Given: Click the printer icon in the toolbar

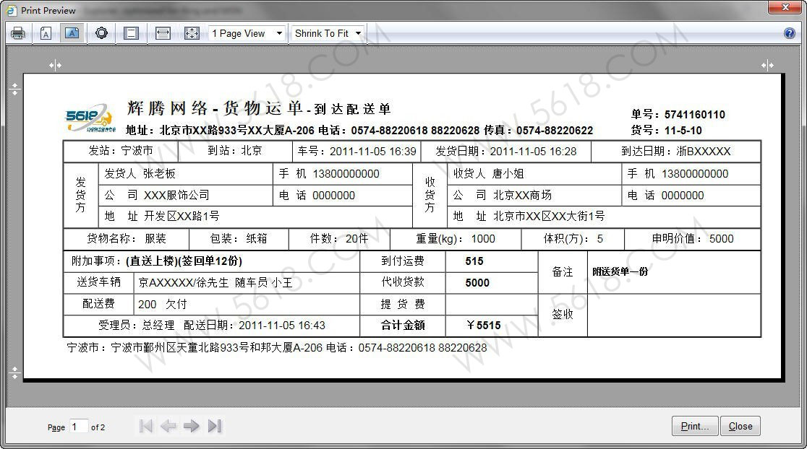Looking at the screenshot, I should (x=18, y=33).
